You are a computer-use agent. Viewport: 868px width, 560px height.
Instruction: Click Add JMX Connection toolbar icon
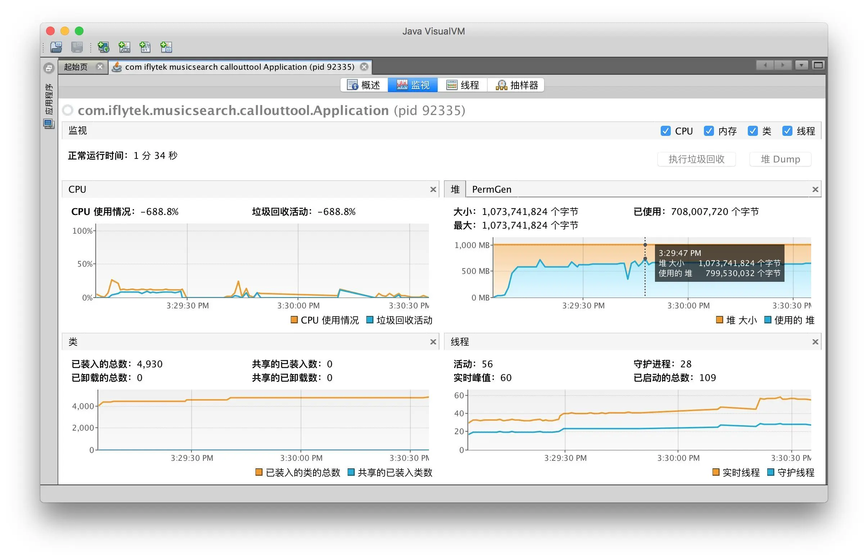click(x=124, y=47)
